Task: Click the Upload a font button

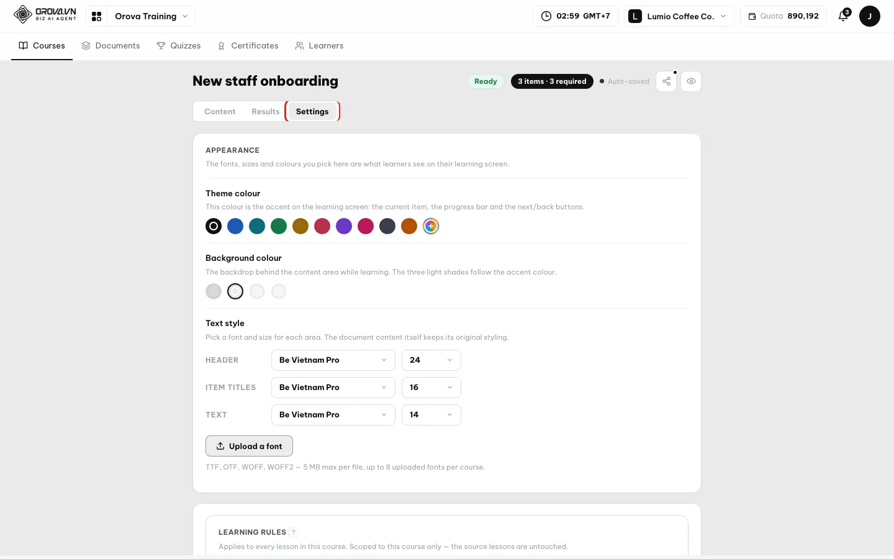Action: 249,446
